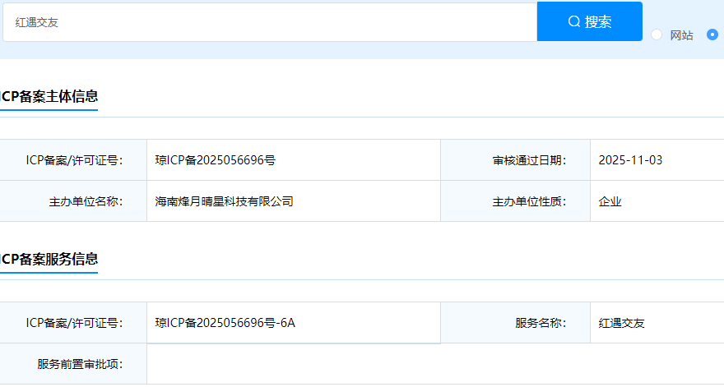Click the company name 海南烽月晴星科技有限公司
The width and height of the screenshot is (724, 387).
224,201
